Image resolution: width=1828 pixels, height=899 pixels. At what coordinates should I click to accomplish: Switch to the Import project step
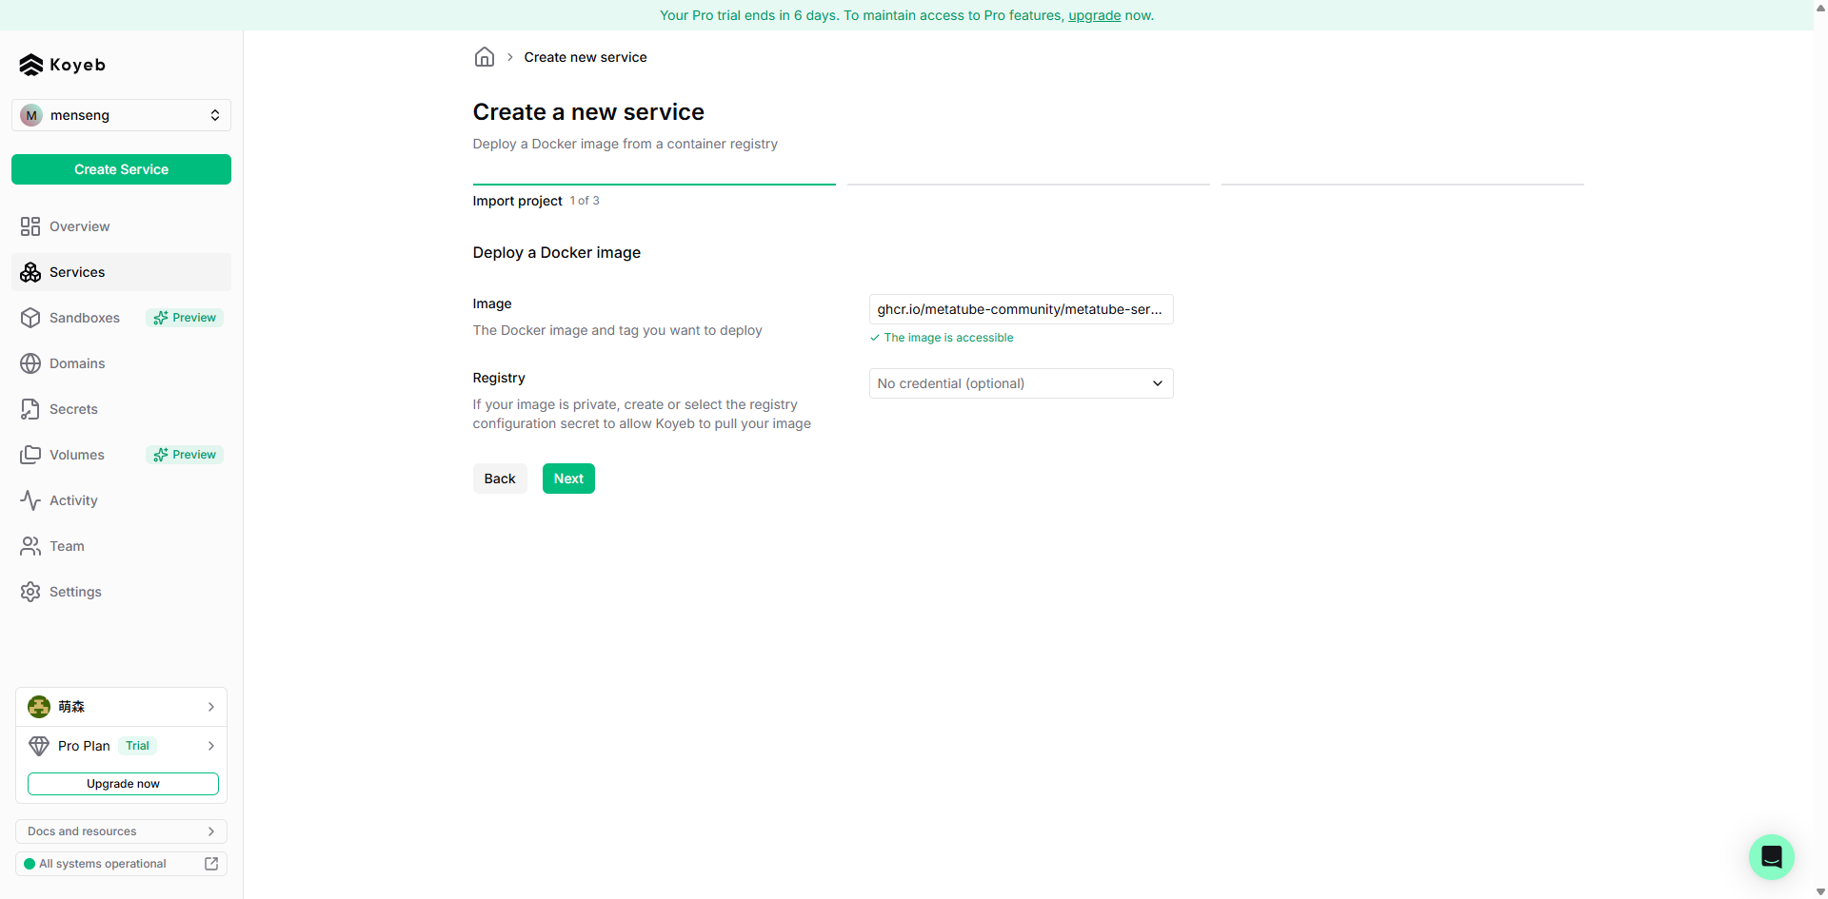click(517, 201)
